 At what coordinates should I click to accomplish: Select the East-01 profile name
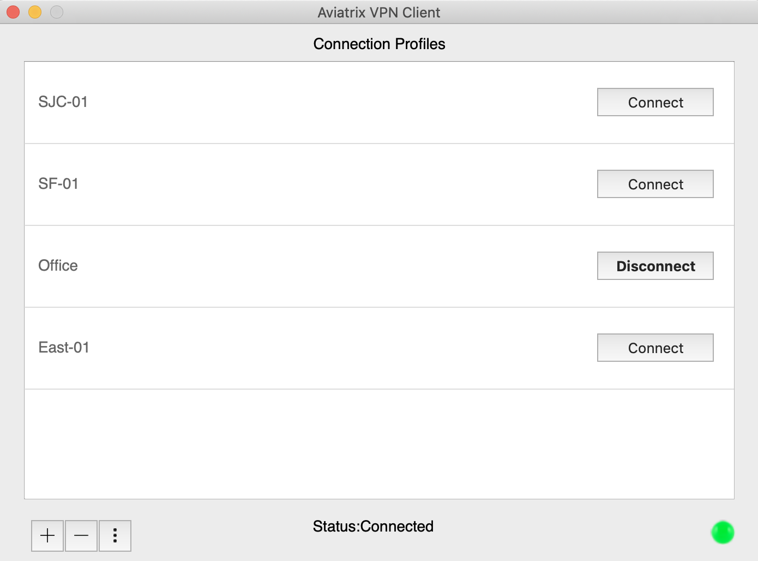tap(64, 348)
